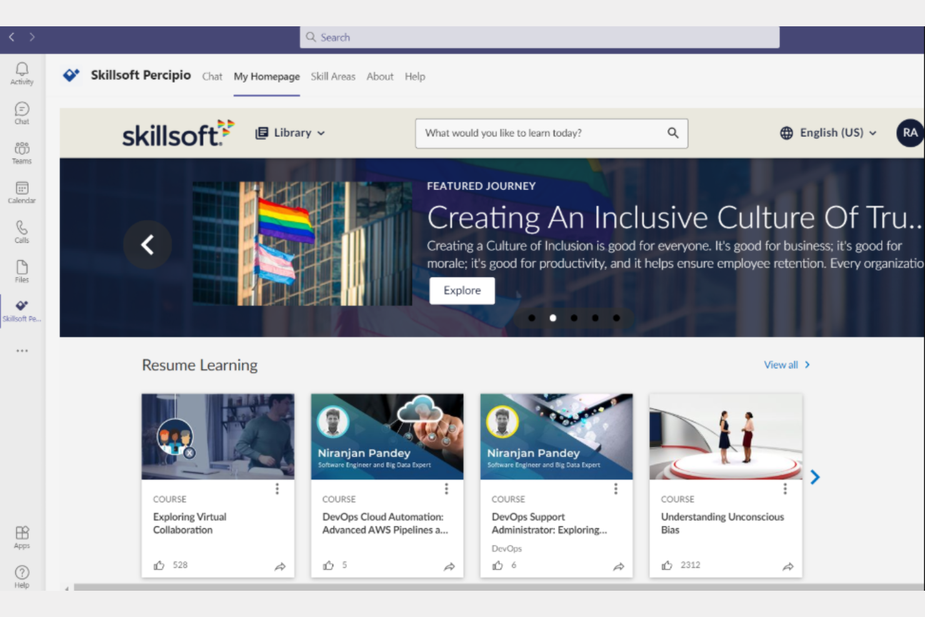Switch to the My Homepage tab
Image resolution: width=925 pixels, height=617 pixels.
click(267, 76)
